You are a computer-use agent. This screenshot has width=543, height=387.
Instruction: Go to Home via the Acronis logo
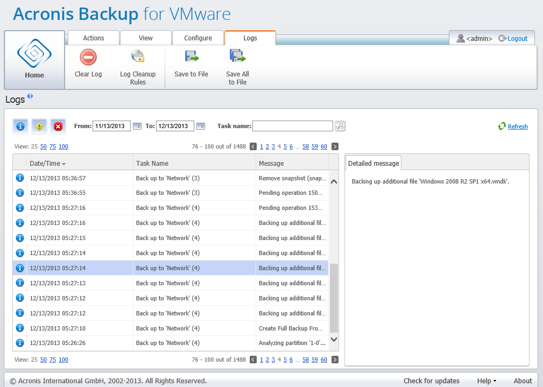pyautogui.click(x=34, y=53)
